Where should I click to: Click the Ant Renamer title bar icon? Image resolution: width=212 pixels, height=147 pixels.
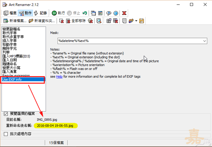coord(5,5)
